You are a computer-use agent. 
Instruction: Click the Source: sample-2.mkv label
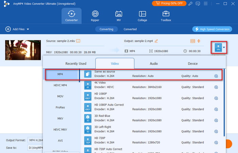point(61,41)
